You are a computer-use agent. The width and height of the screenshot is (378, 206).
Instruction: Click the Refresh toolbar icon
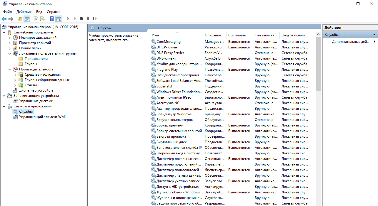[x=36, y=19]
